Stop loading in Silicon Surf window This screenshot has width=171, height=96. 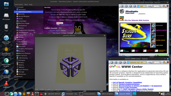point(135,6)
